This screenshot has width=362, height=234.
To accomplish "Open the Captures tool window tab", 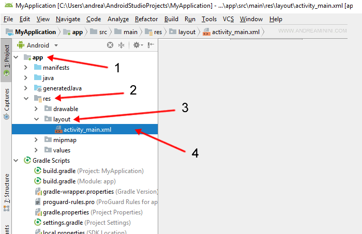I will click(x=6, y=104).
